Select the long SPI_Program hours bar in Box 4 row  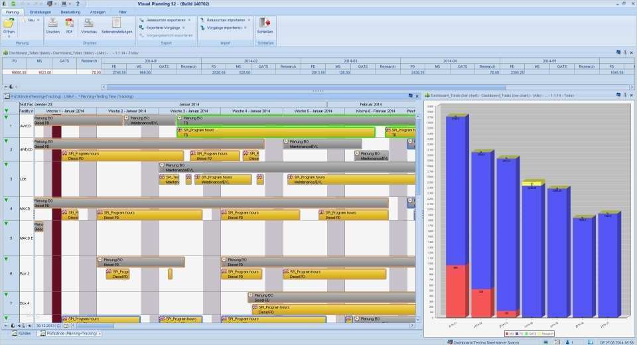tap(334, 310)
